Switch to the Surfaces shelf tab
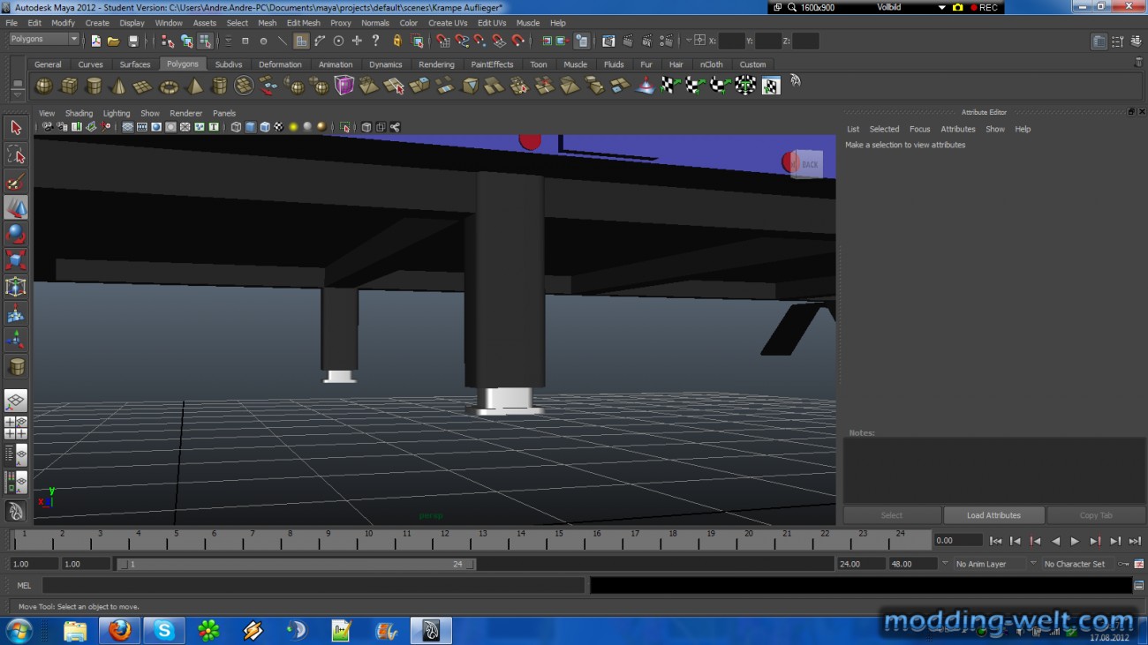This screenshot has height=645, width=1148. (135, 64)
